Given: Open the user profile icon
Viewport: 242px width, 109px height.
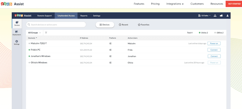Looking at the screenshot, I should (x=227, y=16).
